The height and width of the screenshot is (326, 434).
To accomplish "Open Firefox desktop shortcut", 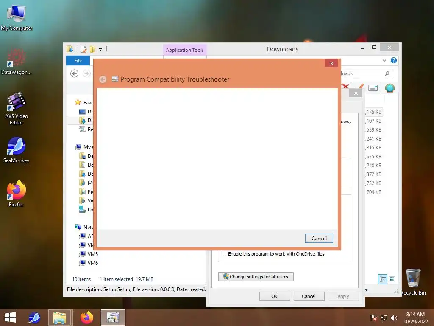I will point(17,194).
